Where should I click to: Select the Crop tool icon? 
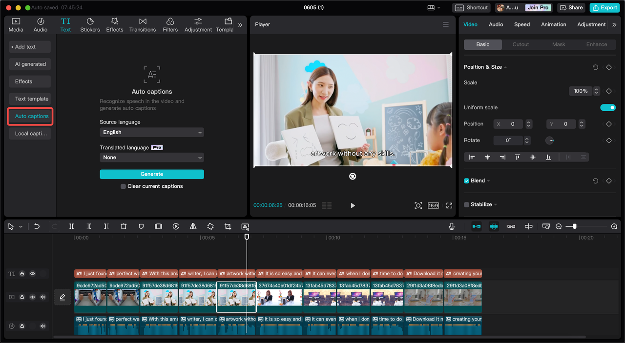pyautogui.click(x=228, y=226)
